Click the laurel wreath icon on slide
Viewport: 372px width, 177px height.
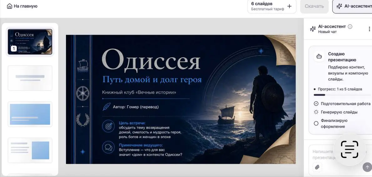pos(83,120)
